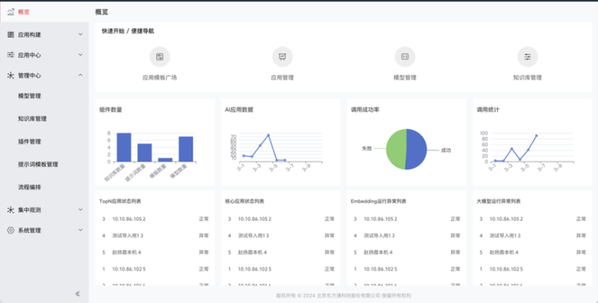The image size is (598, 303).
Task: Click the 应用构建 sidebar icon
Action: pos(10,34)
